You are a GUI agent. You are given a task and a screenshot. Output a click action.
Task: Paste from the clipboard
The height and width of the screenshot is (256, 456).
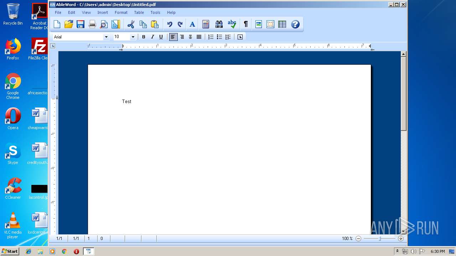point(155,24)
